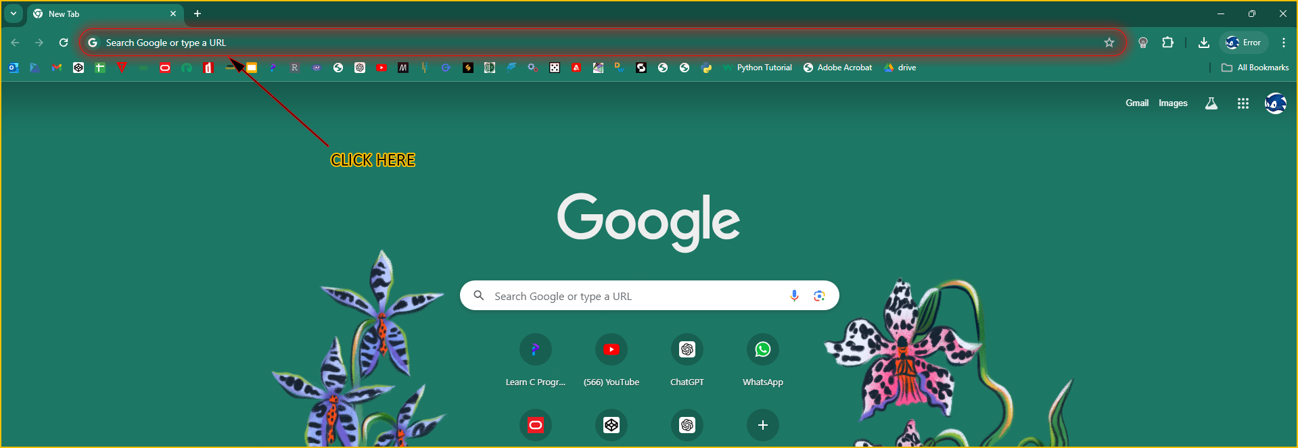Open Search Labs flask icon
This screenshot has height=448, width=1298.
[x=1211, y=103]
